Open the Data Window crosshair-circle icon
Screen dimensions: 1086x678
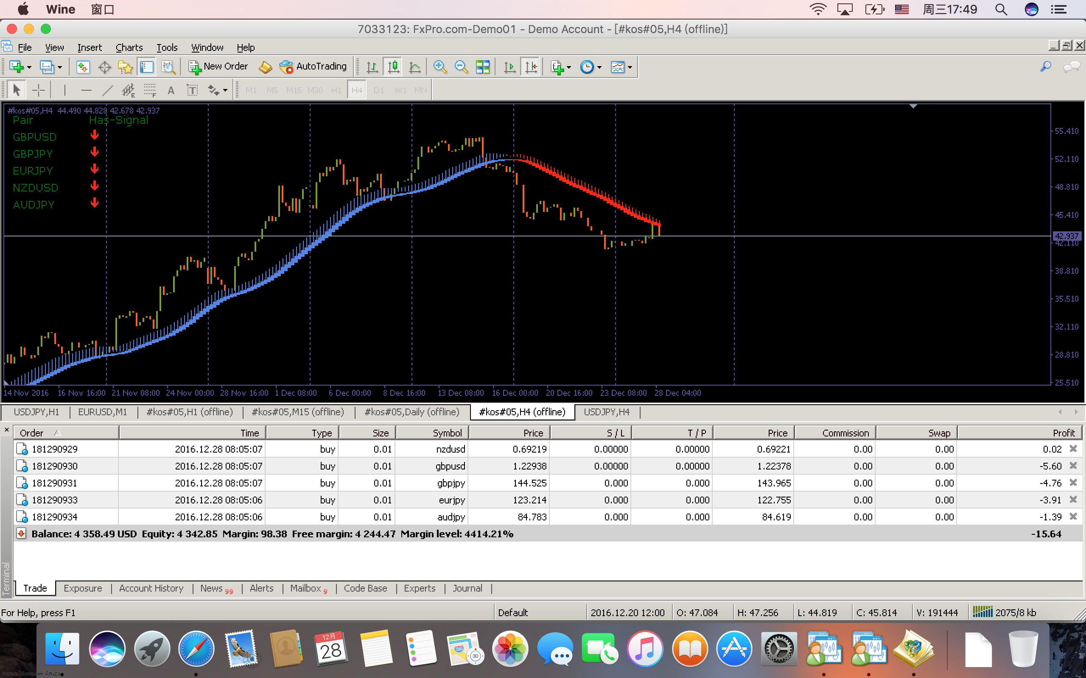(104, 67)
